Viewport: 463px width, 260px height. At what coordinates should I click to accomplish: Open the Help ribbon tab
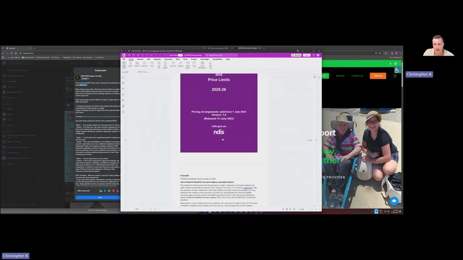coord(228,59)
